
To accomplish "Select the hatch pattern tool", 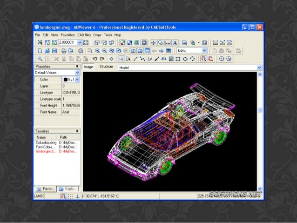I will click(171, 59).
